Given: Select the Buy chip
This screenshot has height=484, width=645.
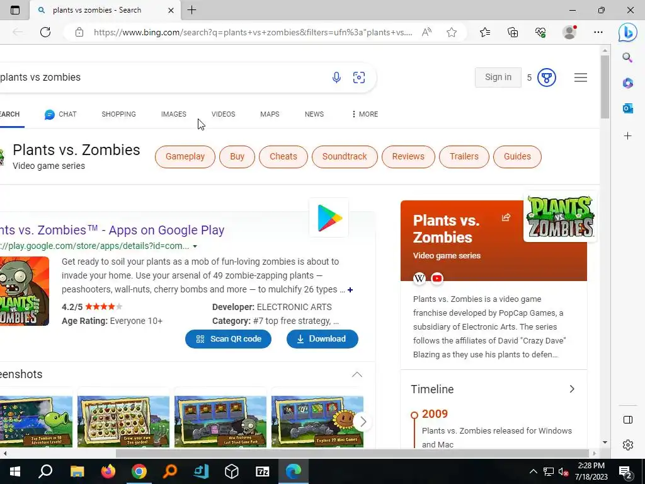Looking at the screenshot, I should [237, 157].
